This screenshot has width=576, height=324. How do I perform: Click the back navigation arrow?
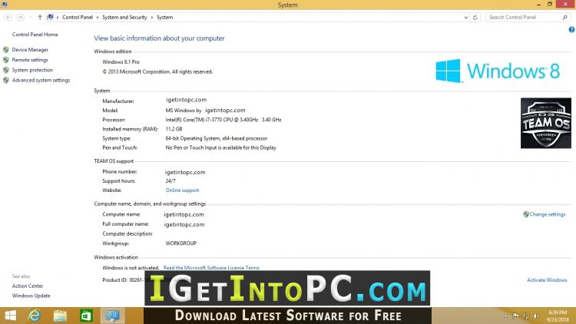8,17
